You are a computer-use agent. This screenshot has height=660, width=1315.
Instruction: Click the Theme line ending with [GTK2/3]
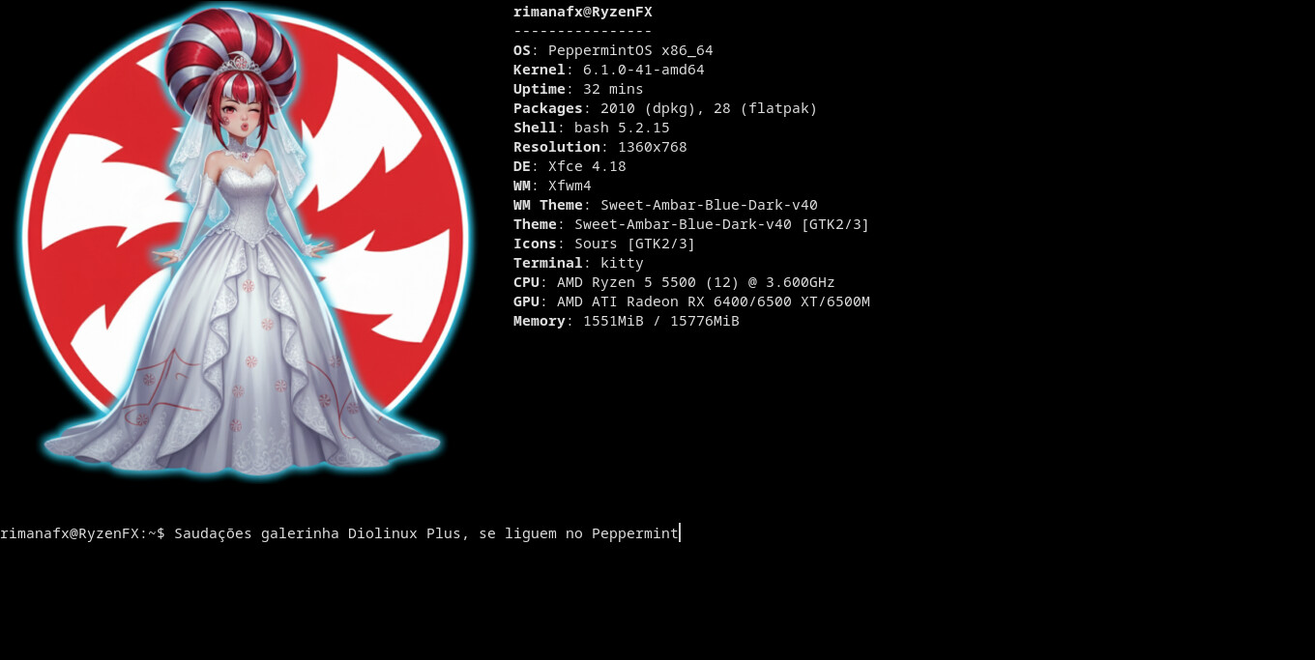click(691, 224)
